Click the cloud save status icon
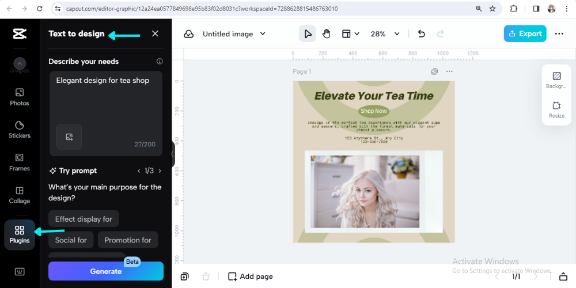The width and height of the screenshot is (576, 288). pos(188,34)
